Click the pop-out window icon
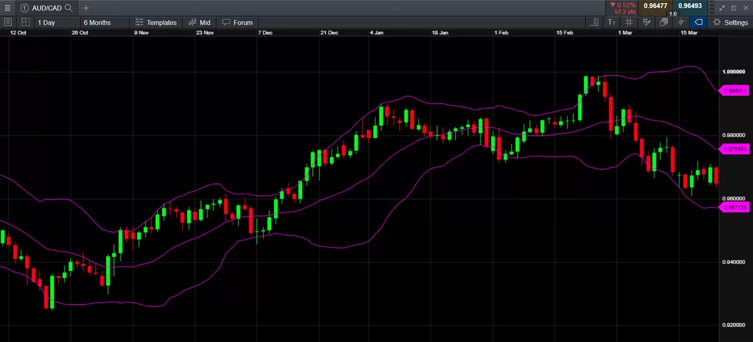 [734, 8]
